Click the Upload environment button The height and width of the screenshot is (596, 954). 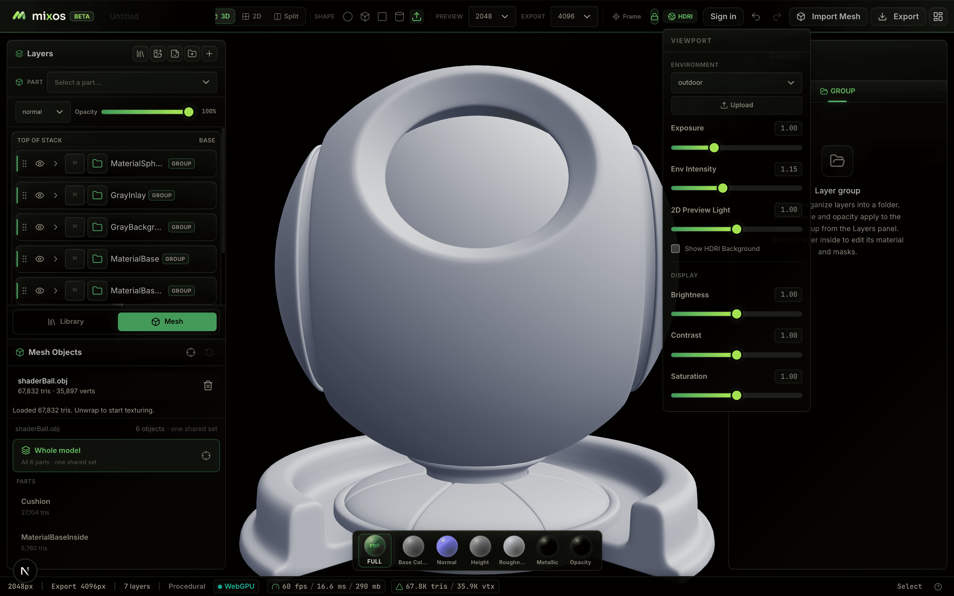(736, 105)
